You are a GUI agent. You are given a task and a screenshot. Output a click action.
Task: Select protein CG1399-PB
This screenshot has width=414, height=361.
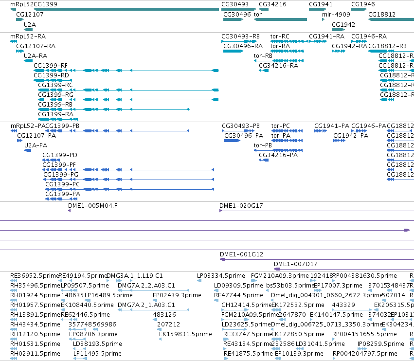click(62, 126)
